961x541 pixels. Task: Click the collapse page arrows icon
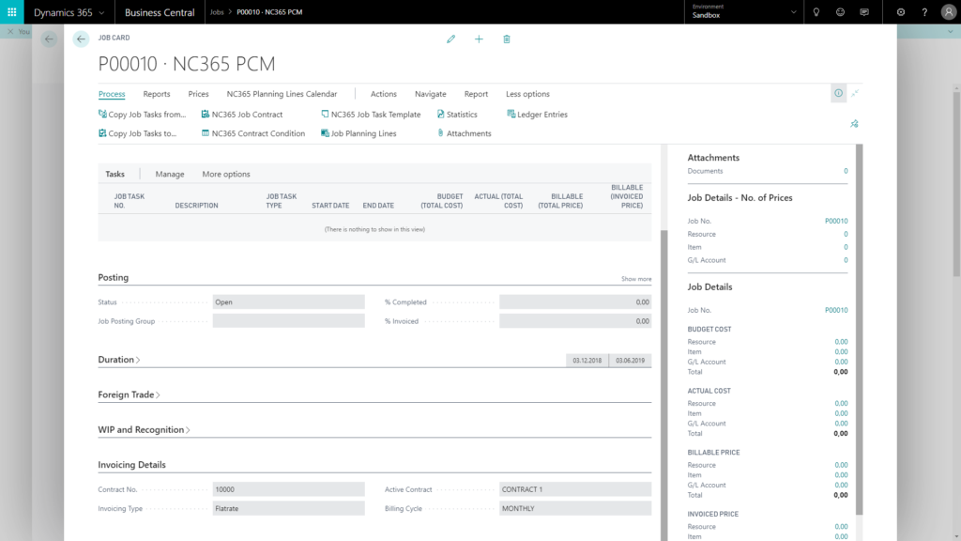pos(855,93)
